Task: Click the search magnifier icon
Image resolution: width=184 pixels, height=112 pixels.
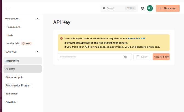Action: tap(104, 8)
